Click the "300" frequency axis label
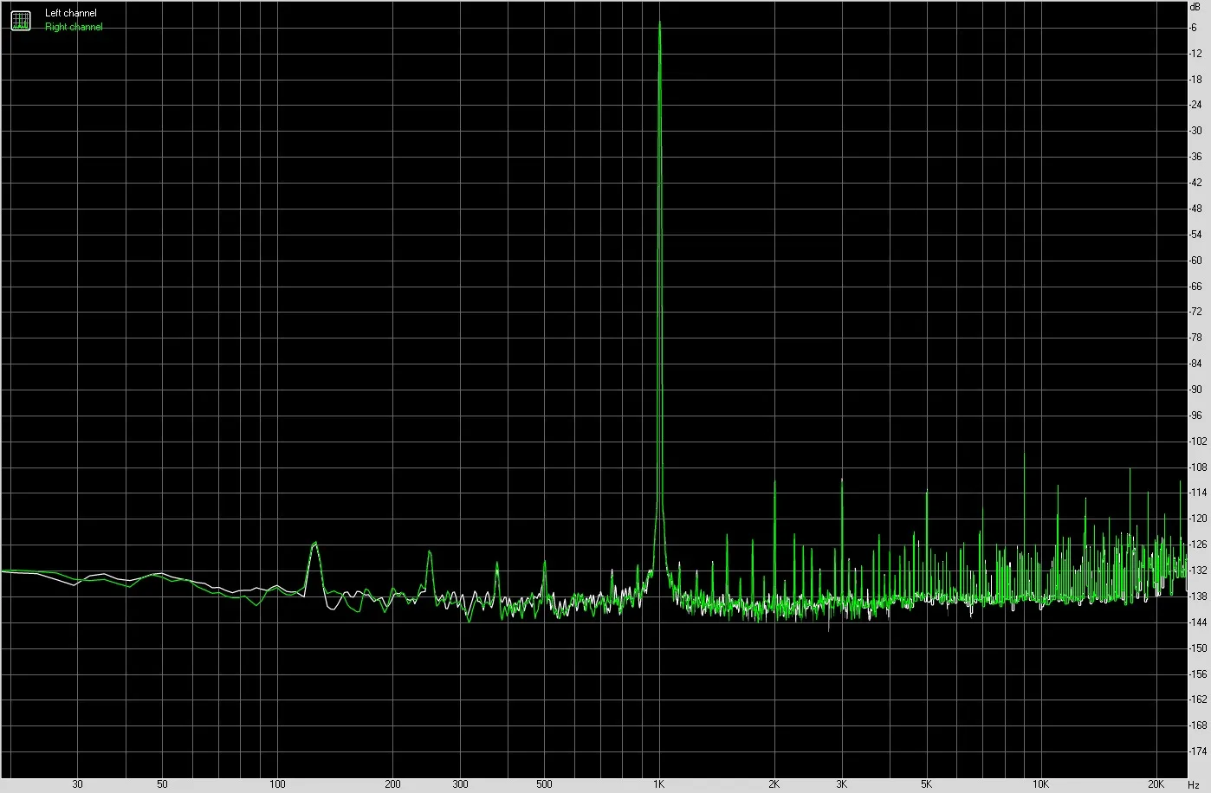This screenshot has height=793, width=1211. coord(460,784)
